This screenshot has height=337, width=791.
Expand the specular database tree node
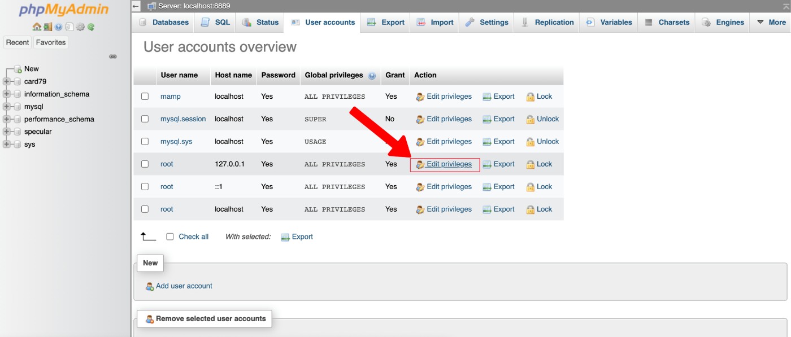point(7,132)
